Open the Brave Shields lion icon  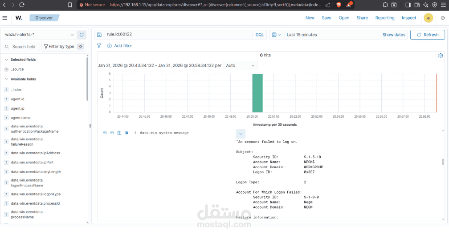pyautogui.click(x=339, y=5)
